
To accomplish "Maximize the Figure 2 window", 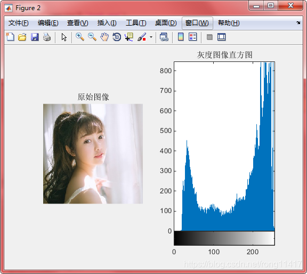I will (271, 6).
